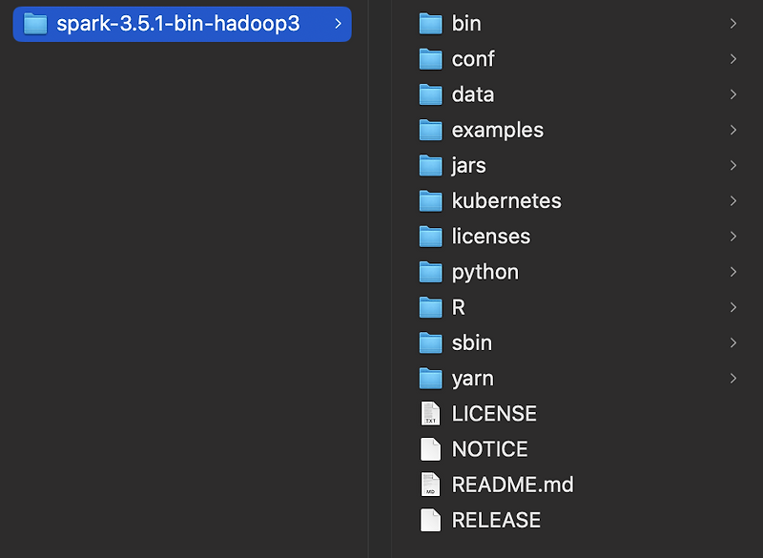Click the kubernetes folder icon

pos(431,201)
